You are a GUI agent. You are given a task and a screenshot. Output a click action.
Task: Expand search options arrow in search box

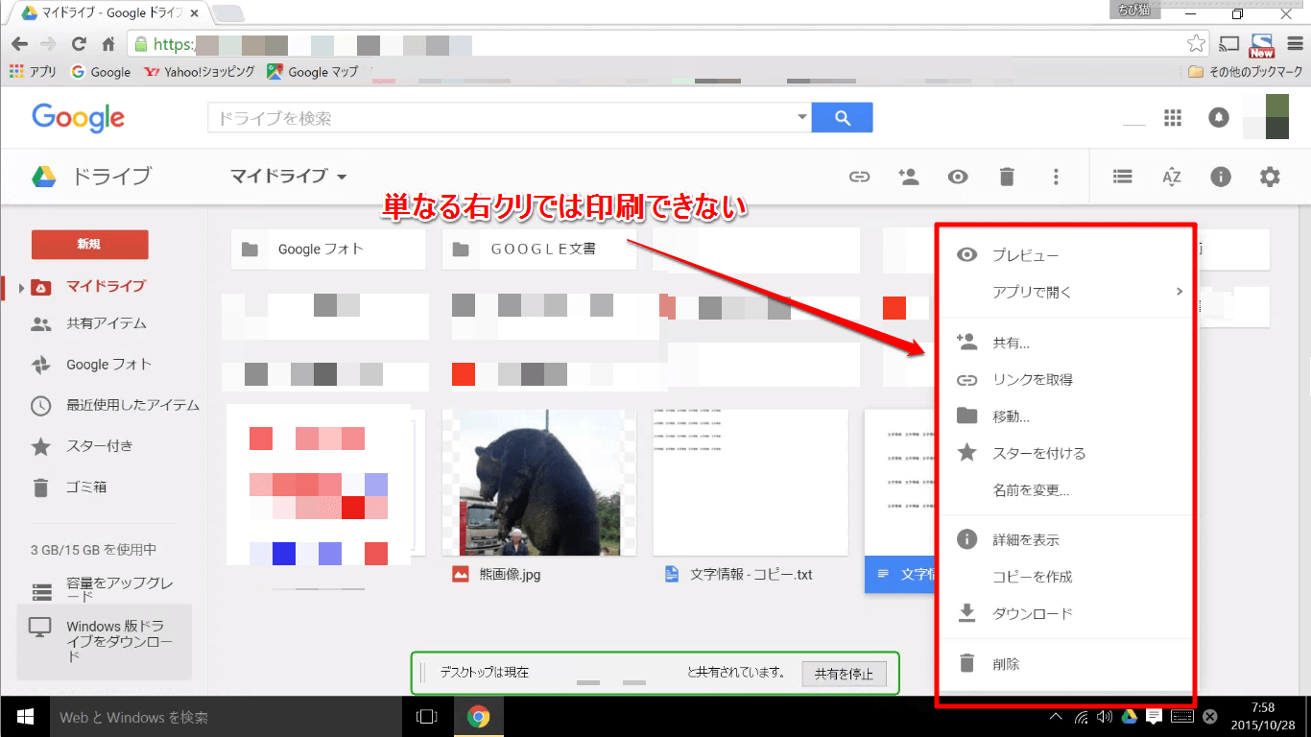pyautogui.click(x=801, y=117)
